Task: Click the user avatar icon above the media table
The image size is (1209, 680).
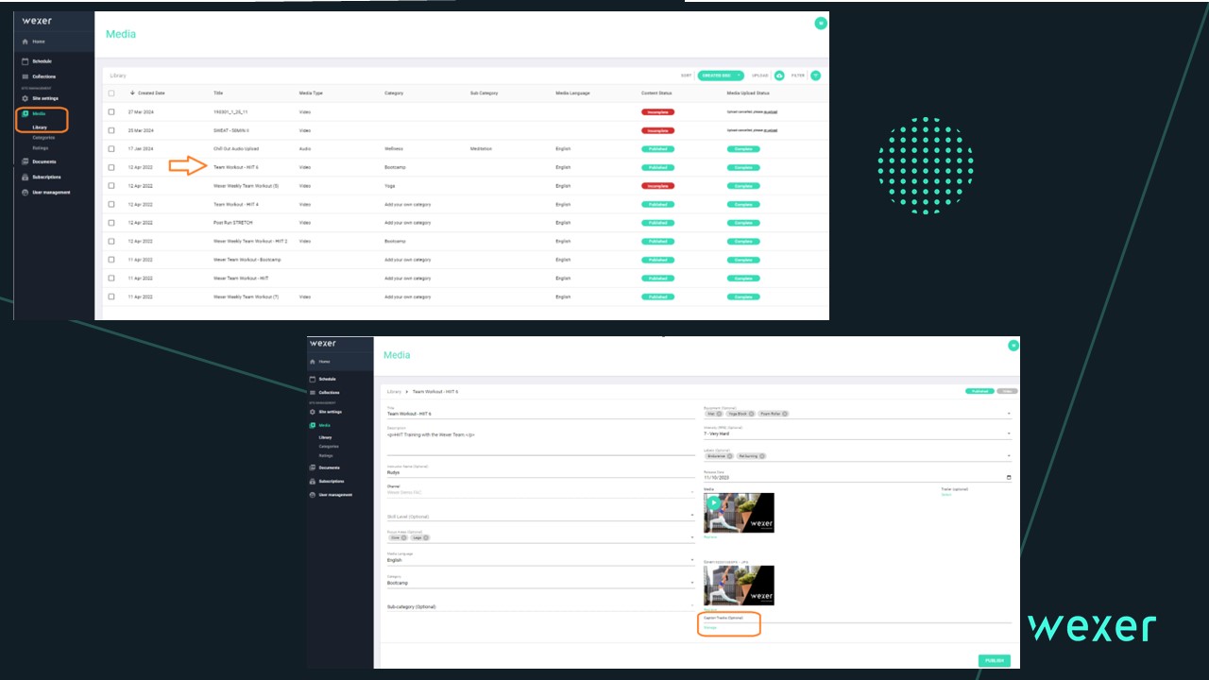Action: click(821, 23)
